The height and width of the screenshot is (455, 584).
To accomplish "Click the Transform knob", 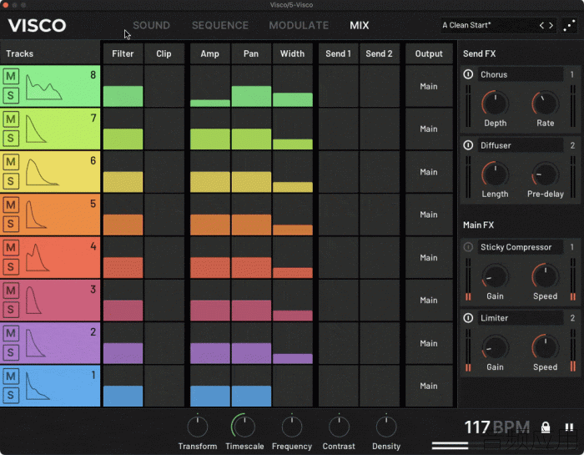I will click(198, 427).
